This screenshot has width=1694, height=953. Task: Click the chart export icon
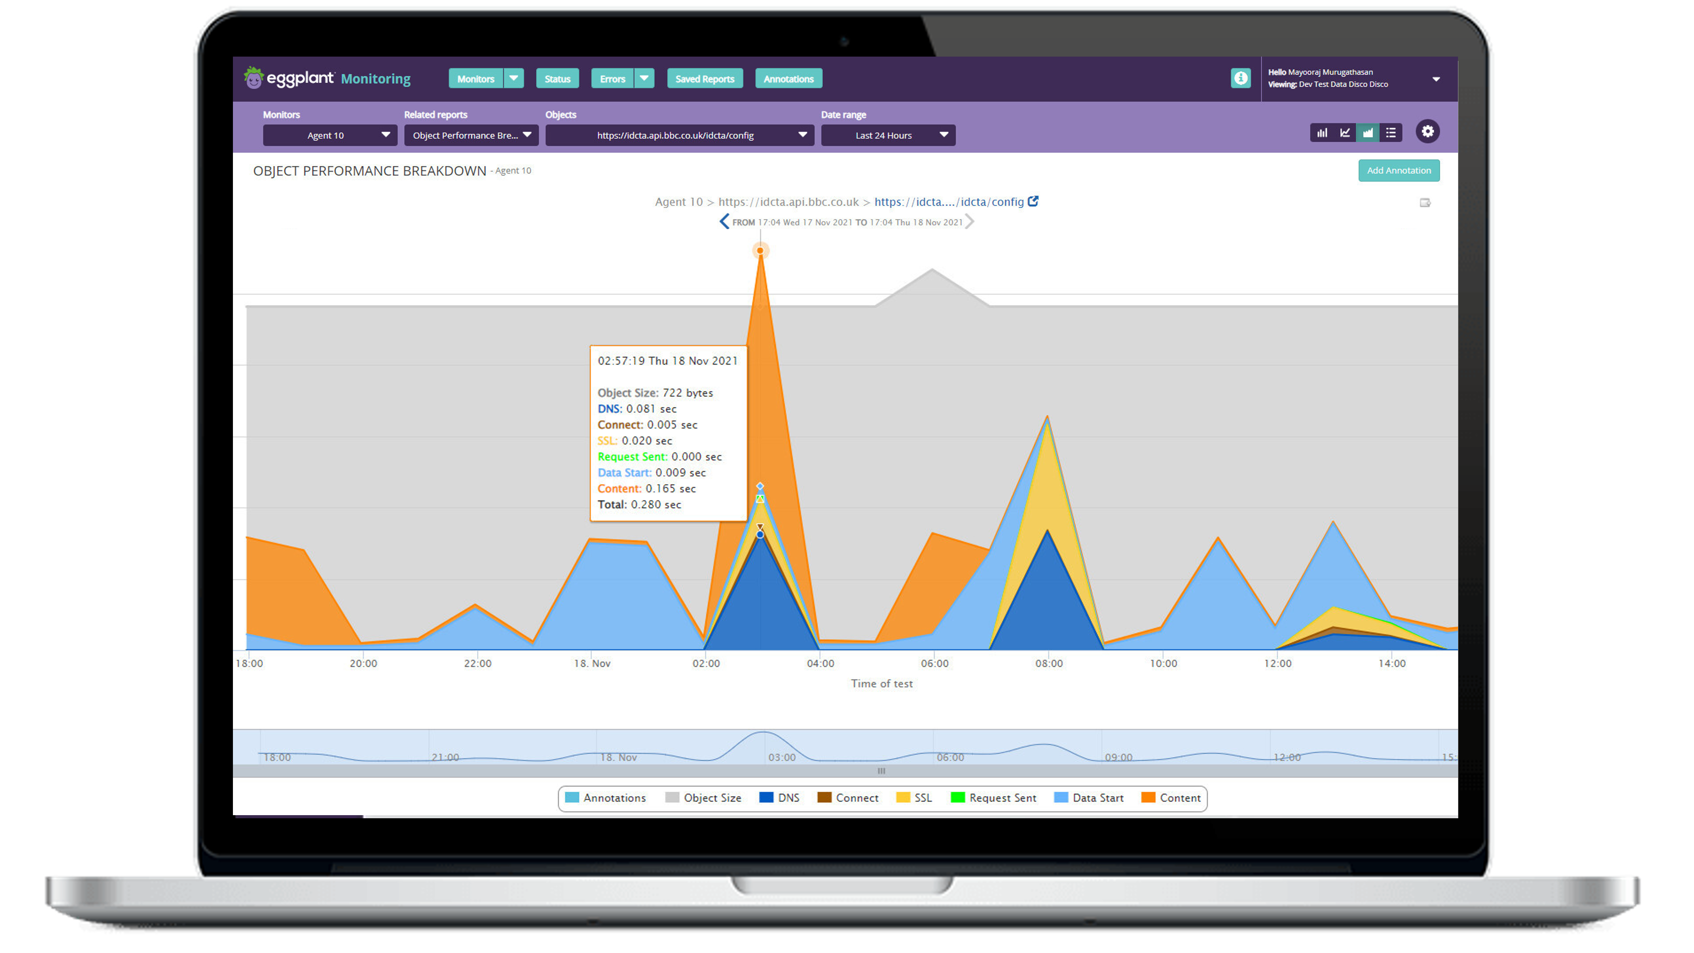1425,203
